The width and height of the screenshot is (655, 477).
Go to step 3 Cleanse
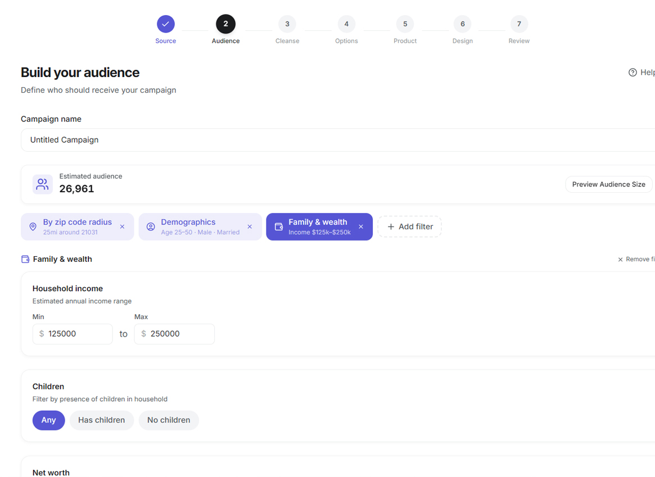click(287, 24)
